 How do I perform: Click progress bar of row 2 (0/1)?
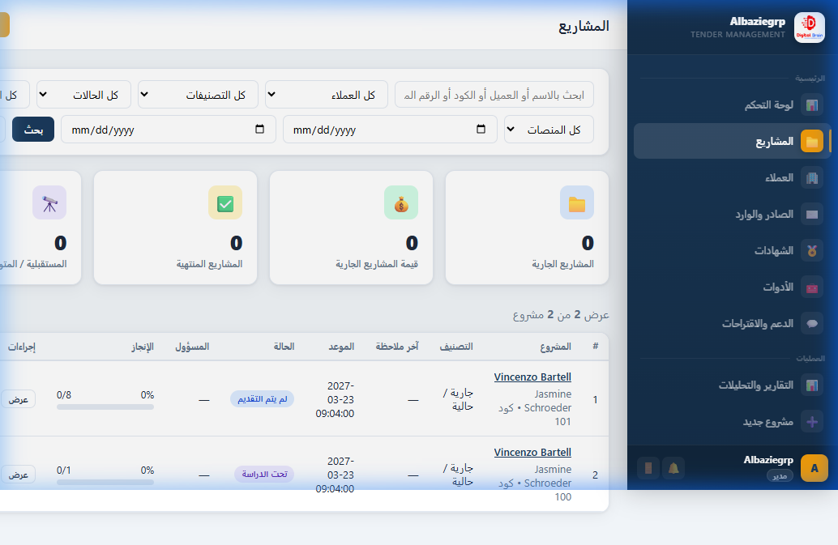click(x=105, y=483)
